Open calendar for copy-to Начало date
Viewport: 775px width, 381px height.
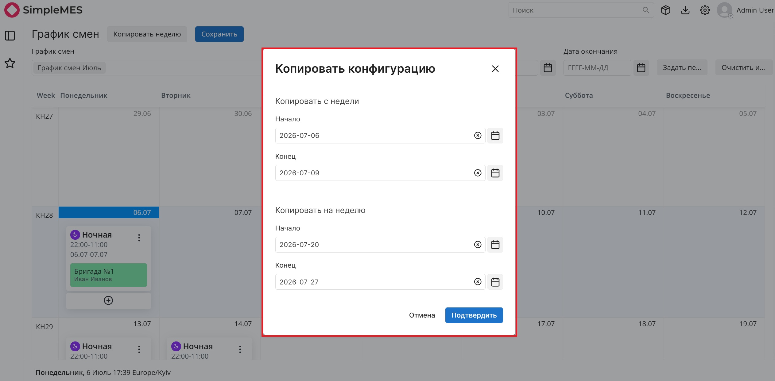[x=495, y=245]
